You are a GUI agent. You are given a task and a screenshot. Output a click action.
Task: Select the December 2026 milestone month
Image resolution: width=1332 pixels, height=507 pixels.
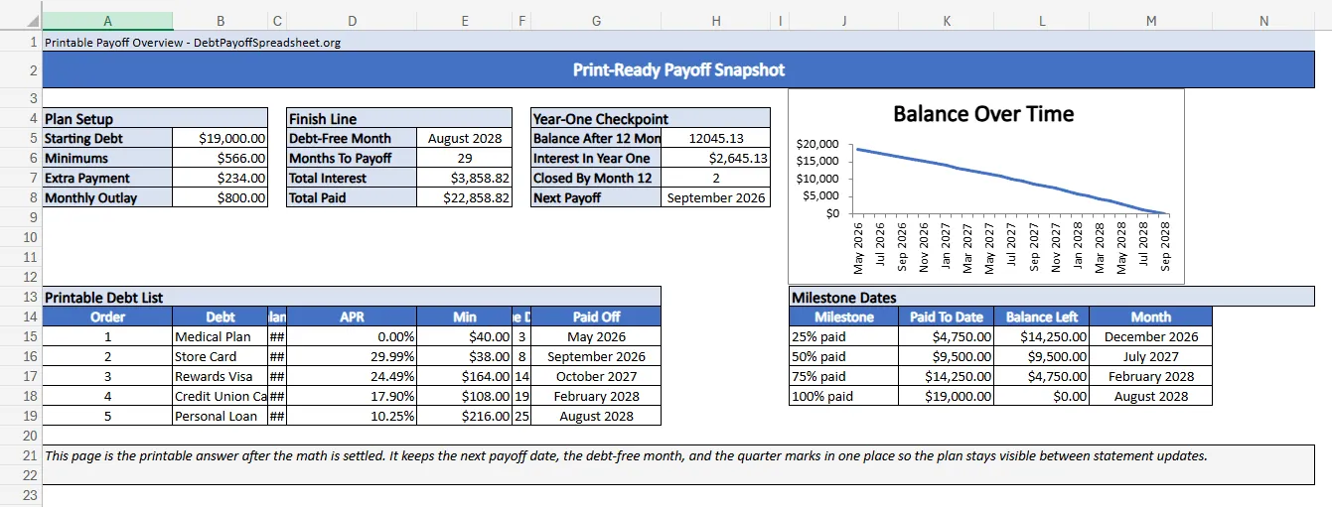1150,336
